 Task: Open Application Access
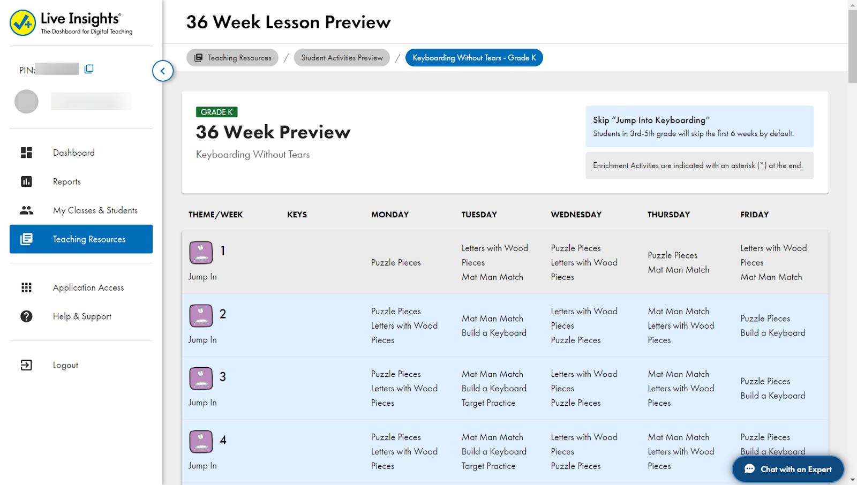click(x=88, y=287)
